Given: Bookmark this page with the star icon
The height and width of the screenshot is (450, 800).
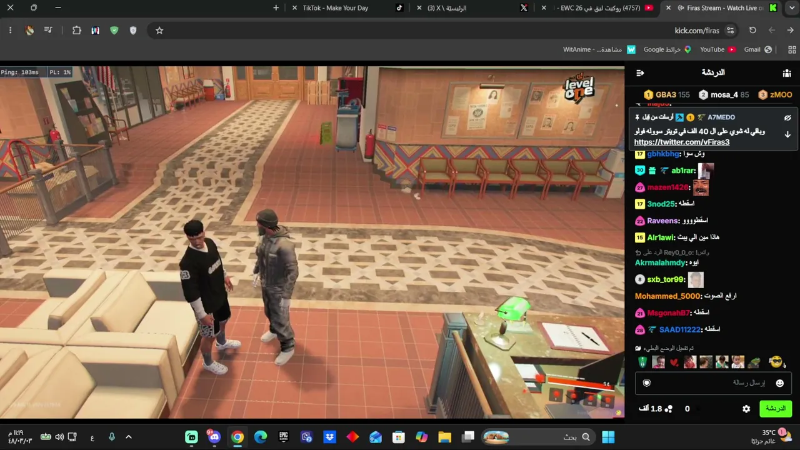Looking at the screenshot, I should (x=159, y=30).
